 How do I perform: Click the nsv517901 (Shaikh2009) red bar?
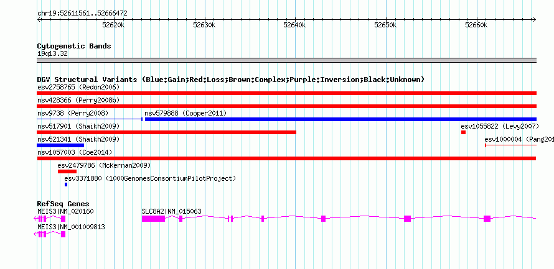coord(166,132)
